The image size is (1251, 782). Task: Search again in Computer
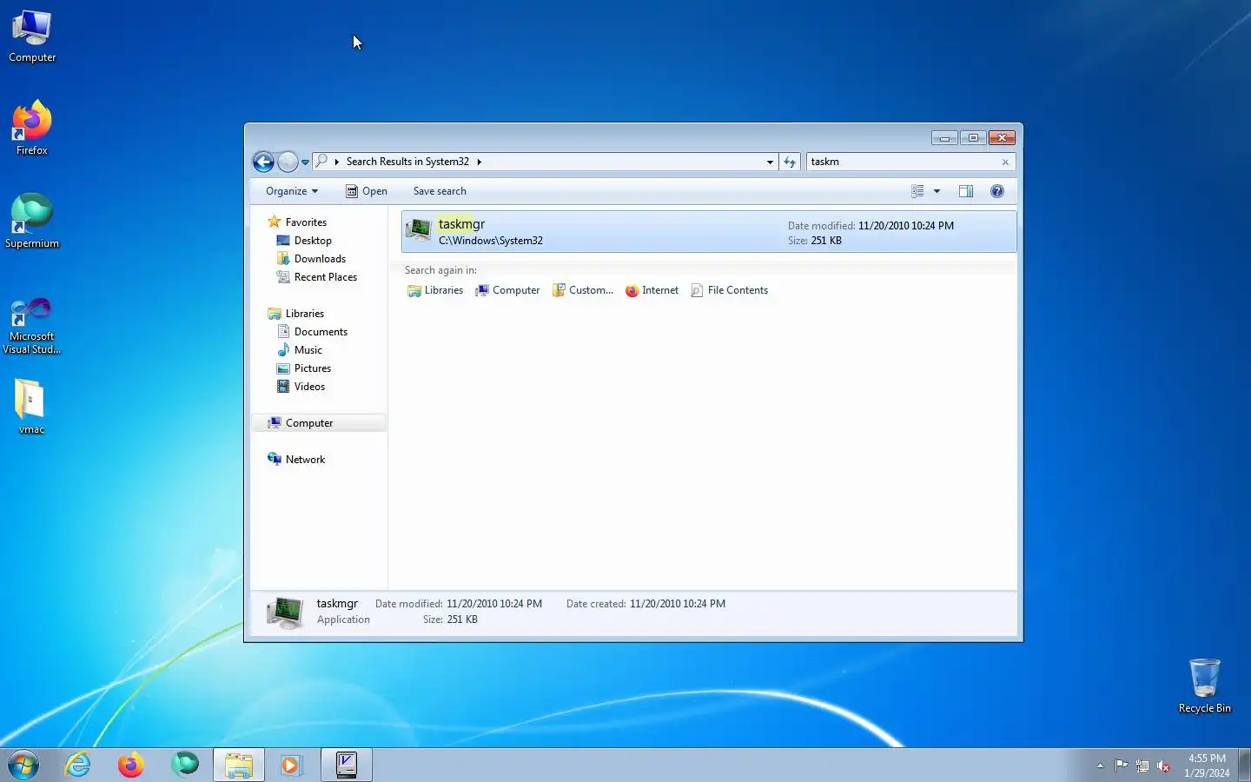pos(507,290)
